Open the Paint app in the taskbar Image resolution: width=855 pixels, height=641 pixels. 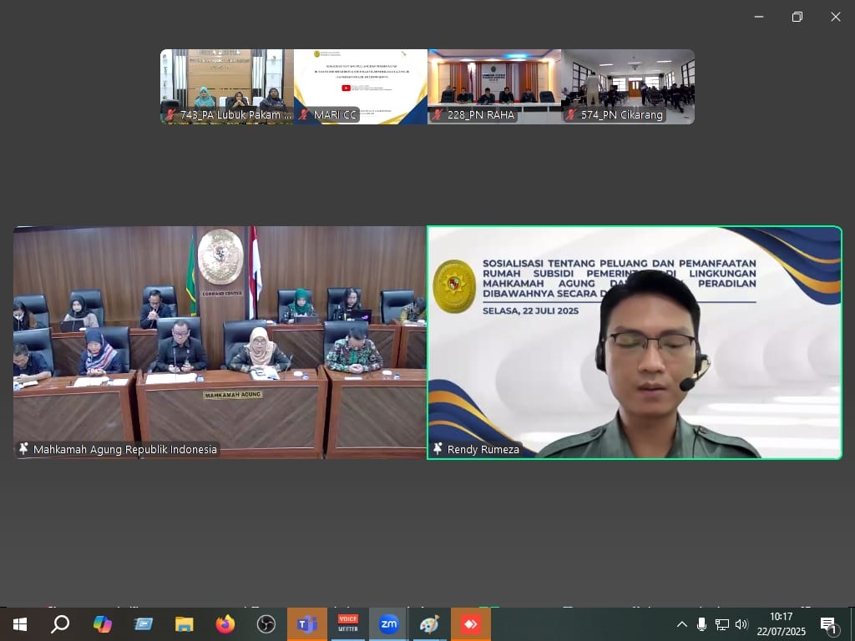tap(429, 624)
